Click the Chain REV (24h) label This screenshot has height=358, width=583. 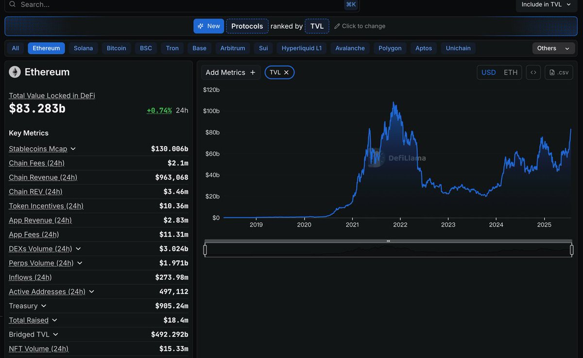[x=35, y=192]
